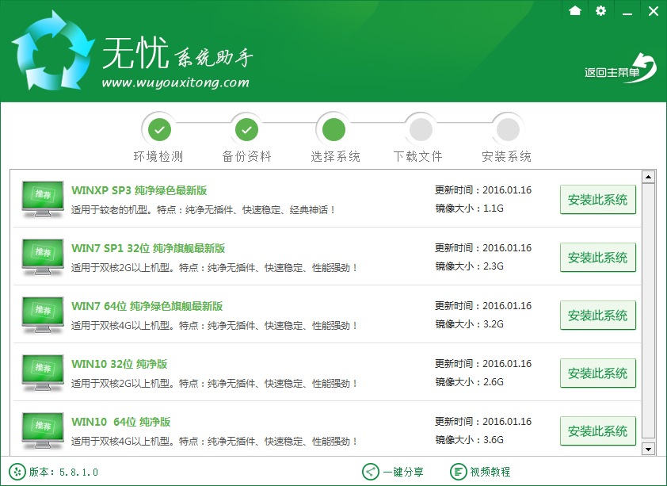Install the WIN7 64位 system
The height and width of the screenshot is (486, 667).
597,315
